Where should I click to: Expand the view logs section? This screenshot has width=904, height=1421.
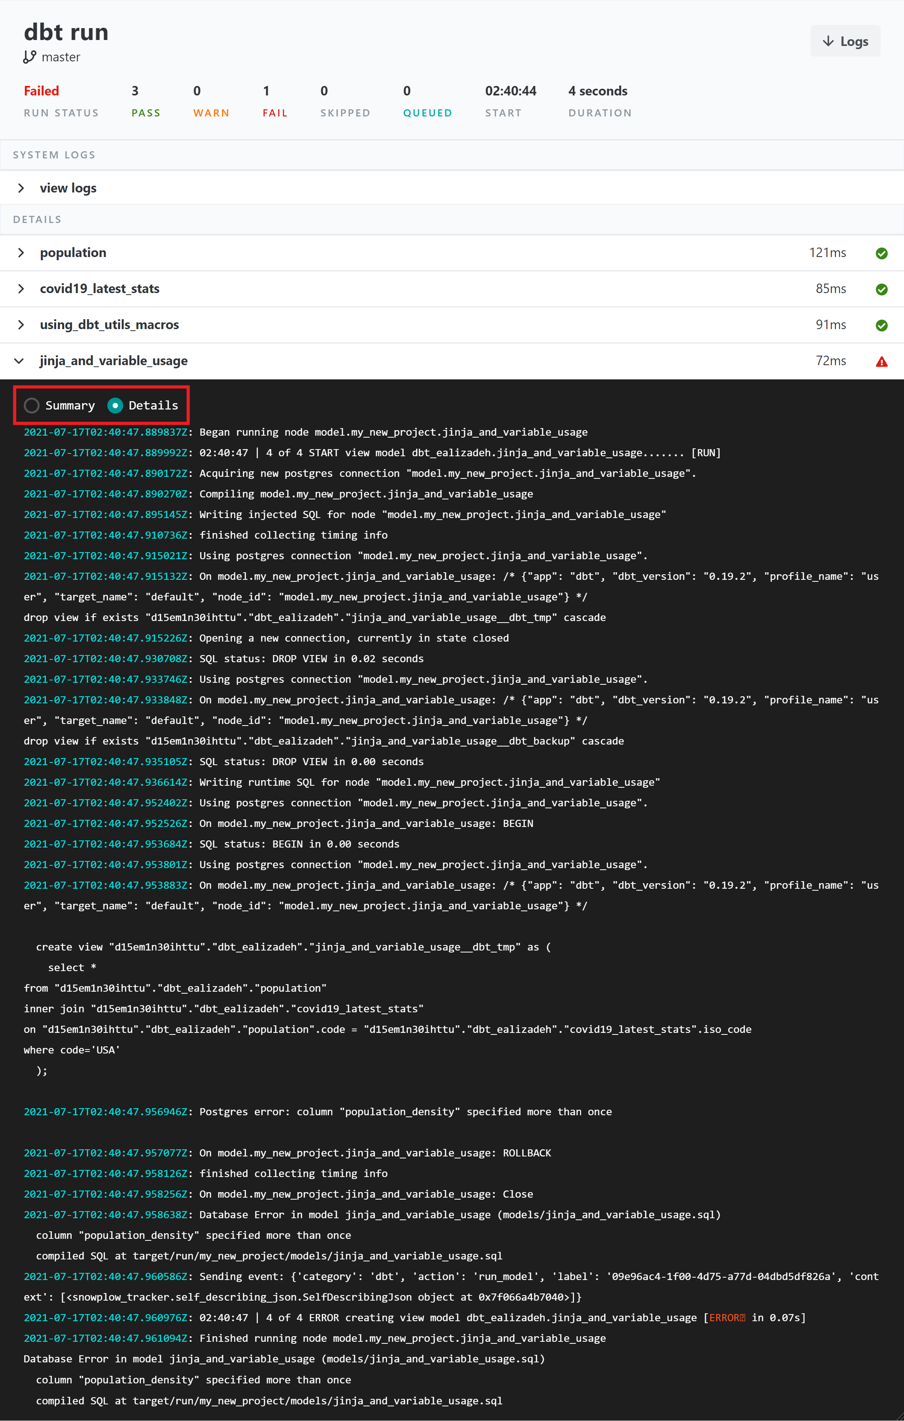click(x=21, y=188)
